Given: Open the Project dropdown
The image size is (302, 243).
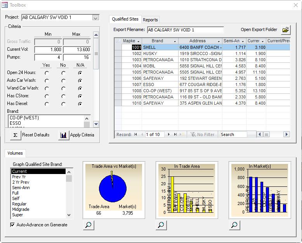Looking at the screenshot, I should tap(95, 18).
